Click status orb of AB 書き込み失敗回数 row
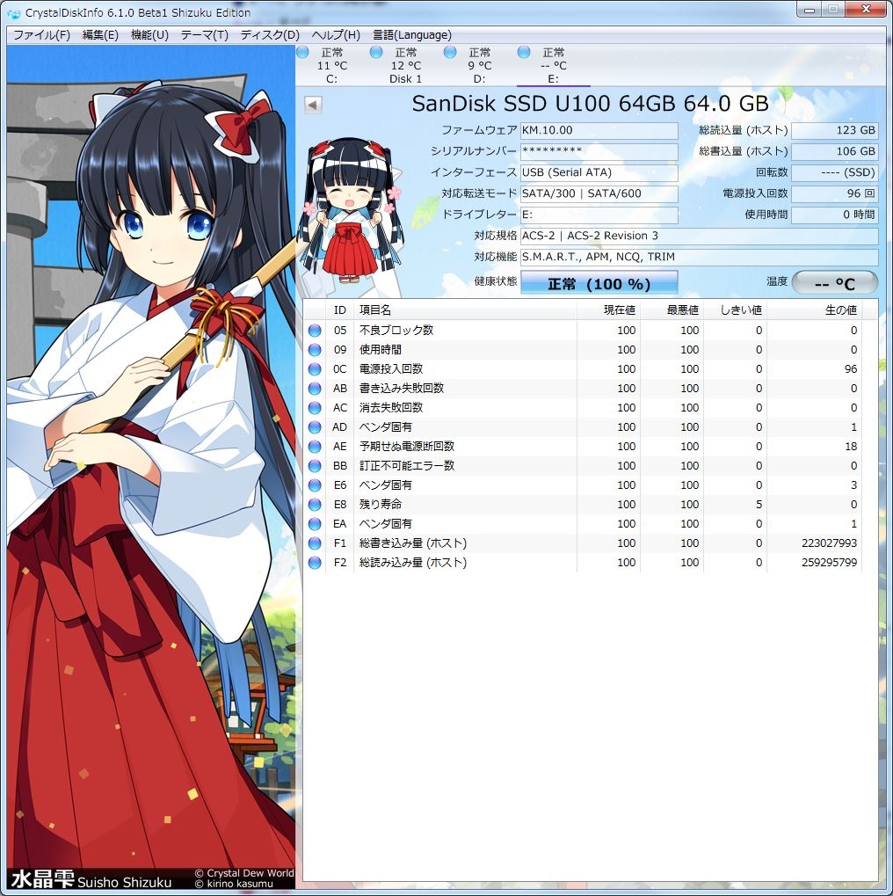The image size is (893, 896). [315, 390]
